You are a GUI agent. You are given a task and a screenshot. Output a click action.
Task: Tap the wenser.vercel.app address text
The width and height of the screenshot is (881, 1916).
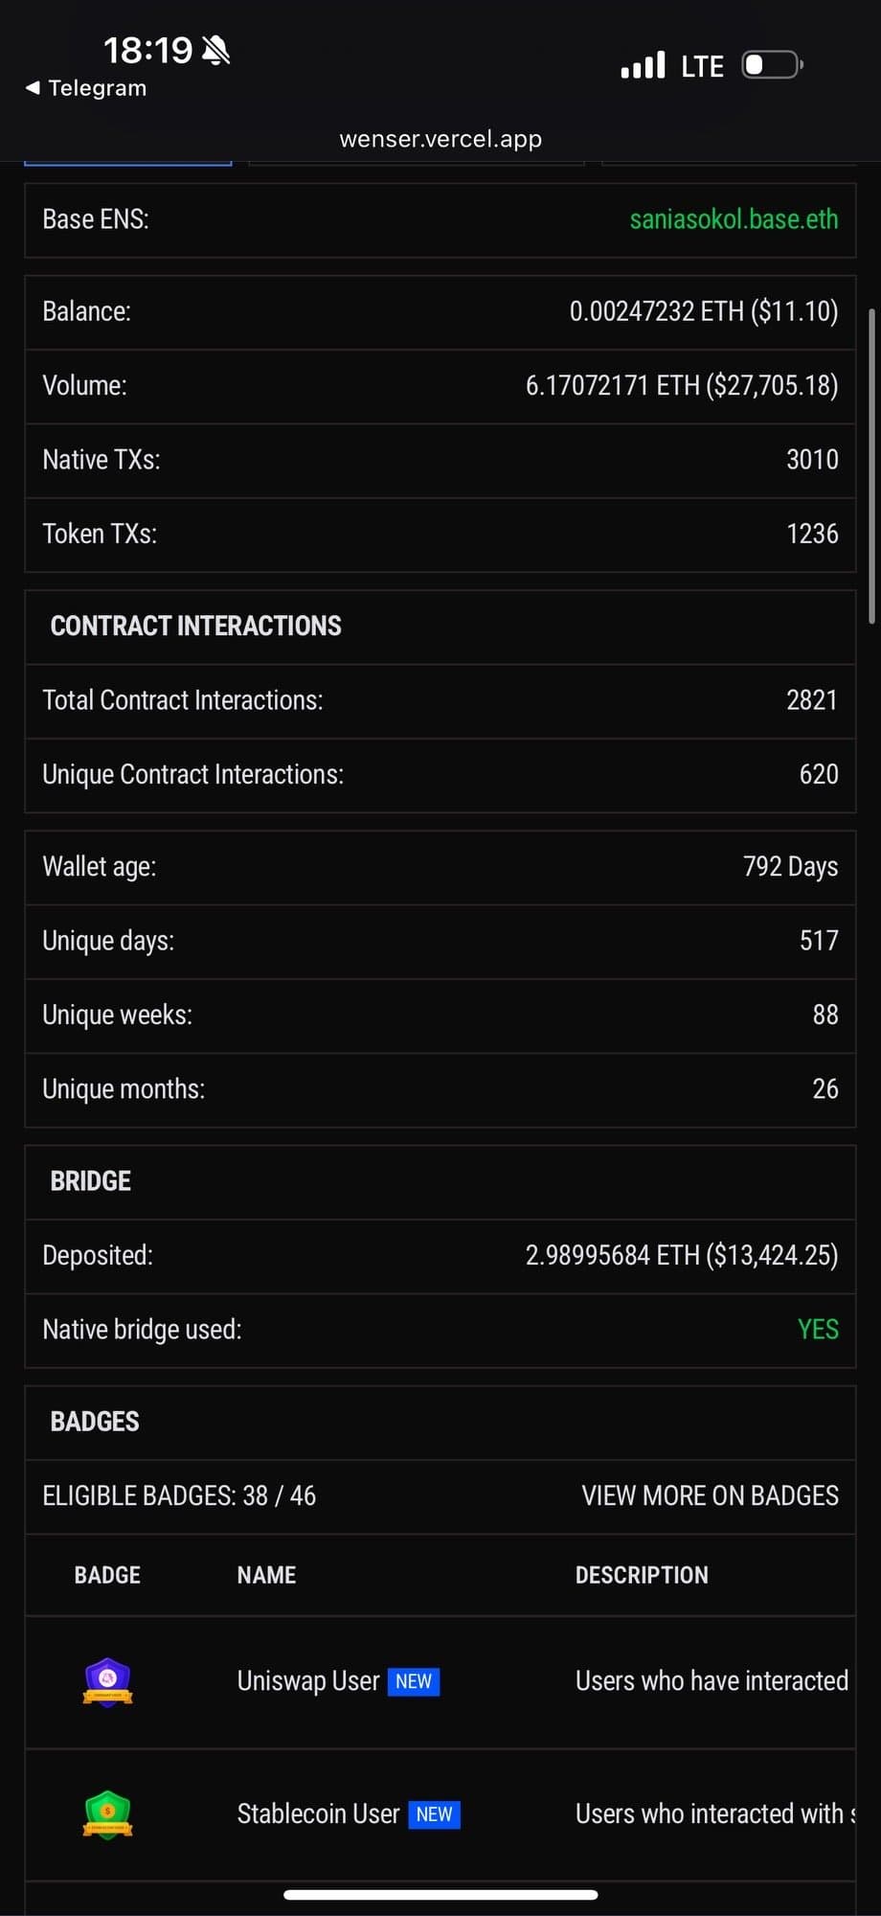(x=440, y=138)
